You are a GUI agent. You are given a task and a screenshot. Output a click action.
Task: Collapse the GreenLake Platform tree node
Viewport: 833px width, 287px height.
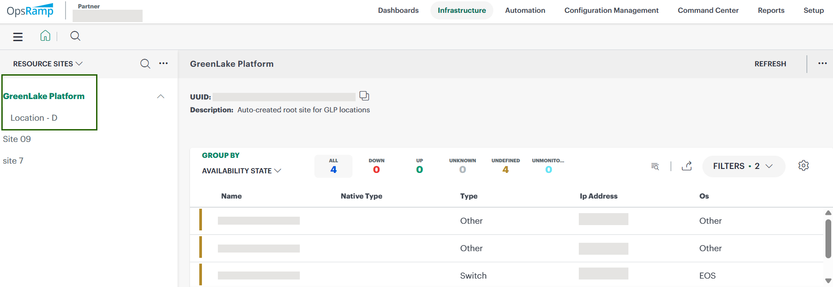tap(161, 96)
